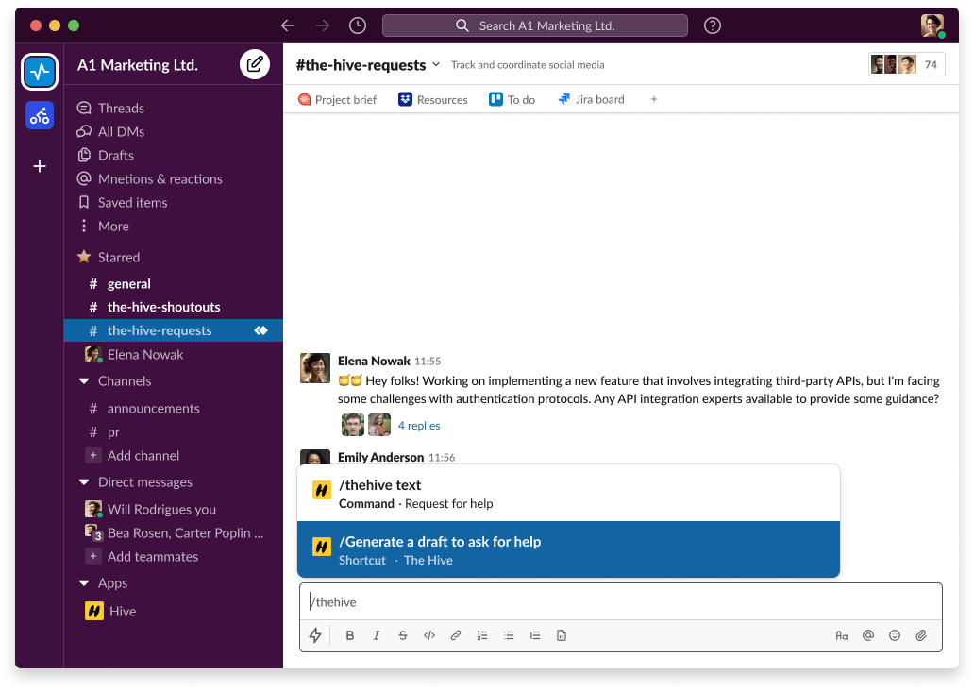Open the emoji picker in composer
Viewport: 974px width, 691px height.
click(895, 635)
